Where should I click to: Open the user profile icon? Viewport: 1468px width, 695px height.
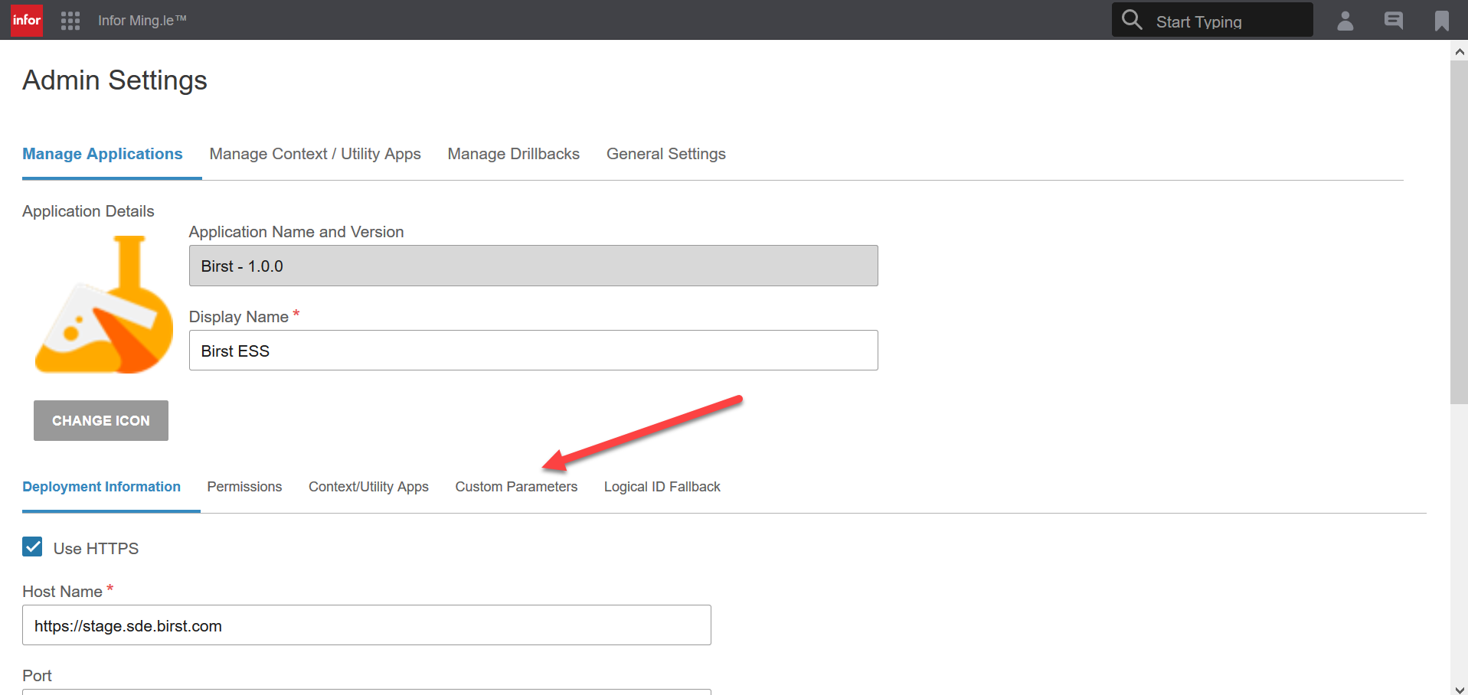click(x=1345, y=21)
